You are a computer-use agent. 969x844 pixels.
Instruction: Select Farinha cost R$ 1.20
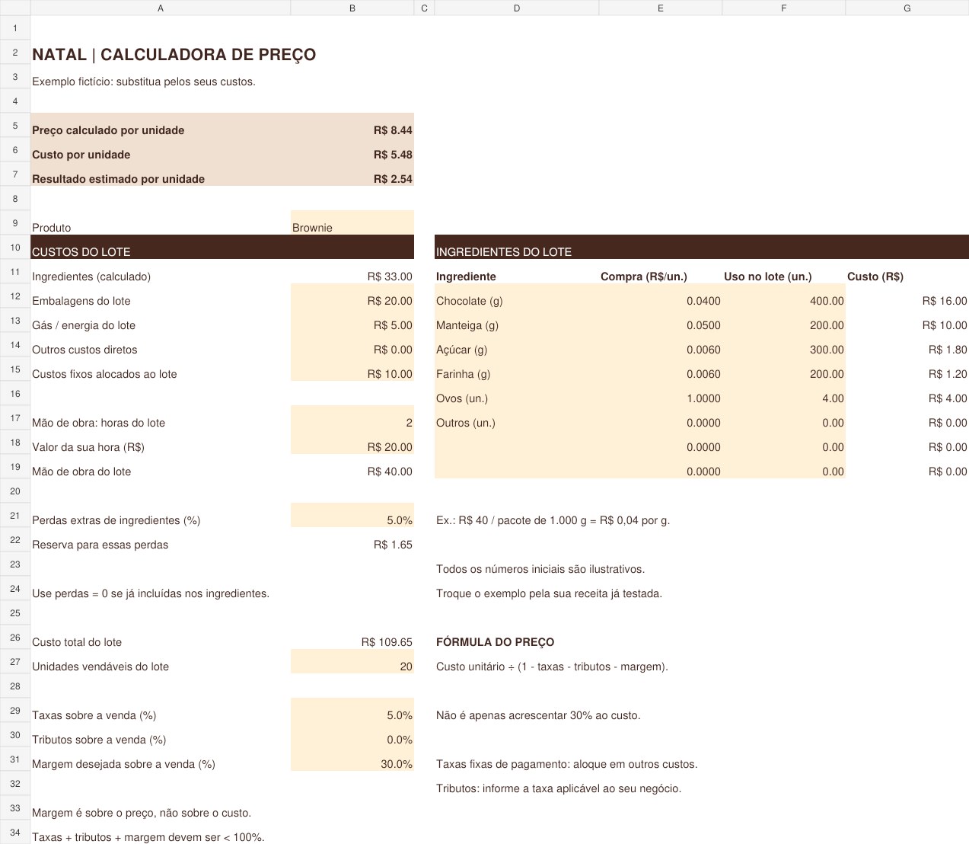[907, 369]
